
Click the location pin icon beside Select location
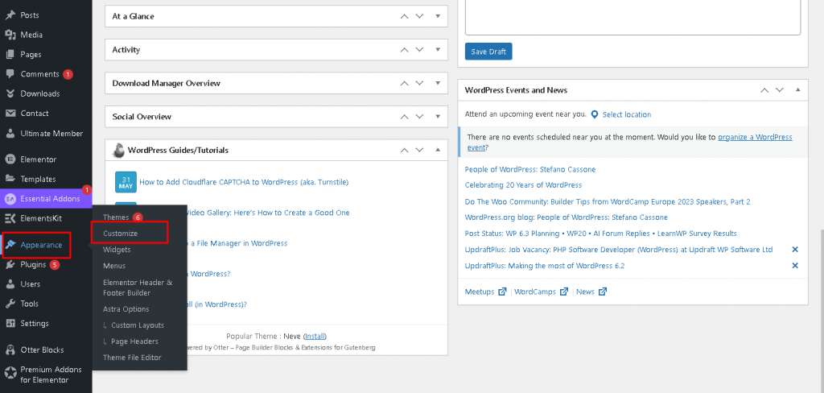595,114
